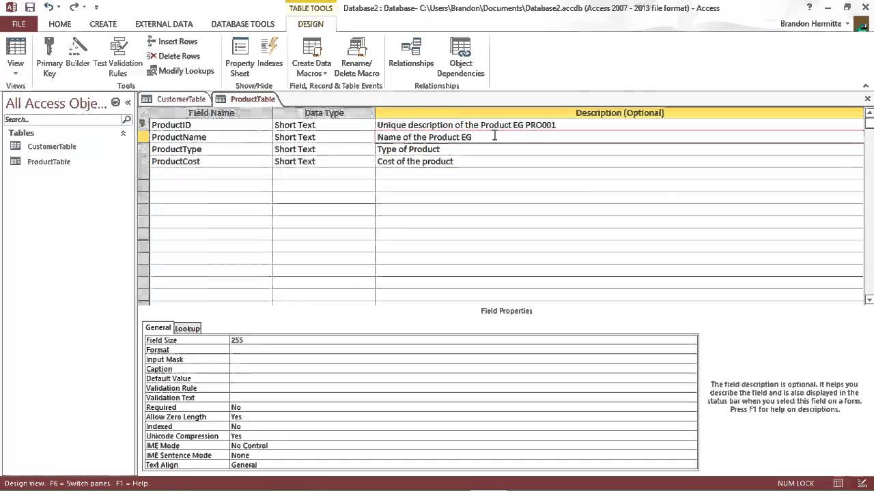This screenshot has height=491, width=874.
Task: Click Short Text data type for ProductID
Action: pos(324,125)
